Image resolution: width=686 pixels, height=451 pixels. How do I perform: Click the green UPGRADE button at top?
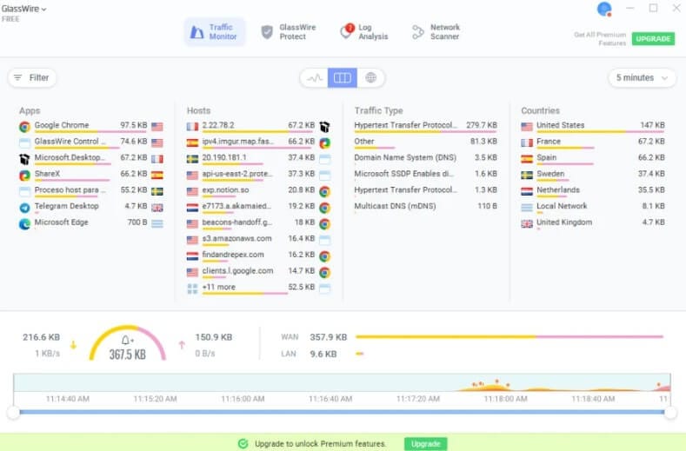pos(653,38)
